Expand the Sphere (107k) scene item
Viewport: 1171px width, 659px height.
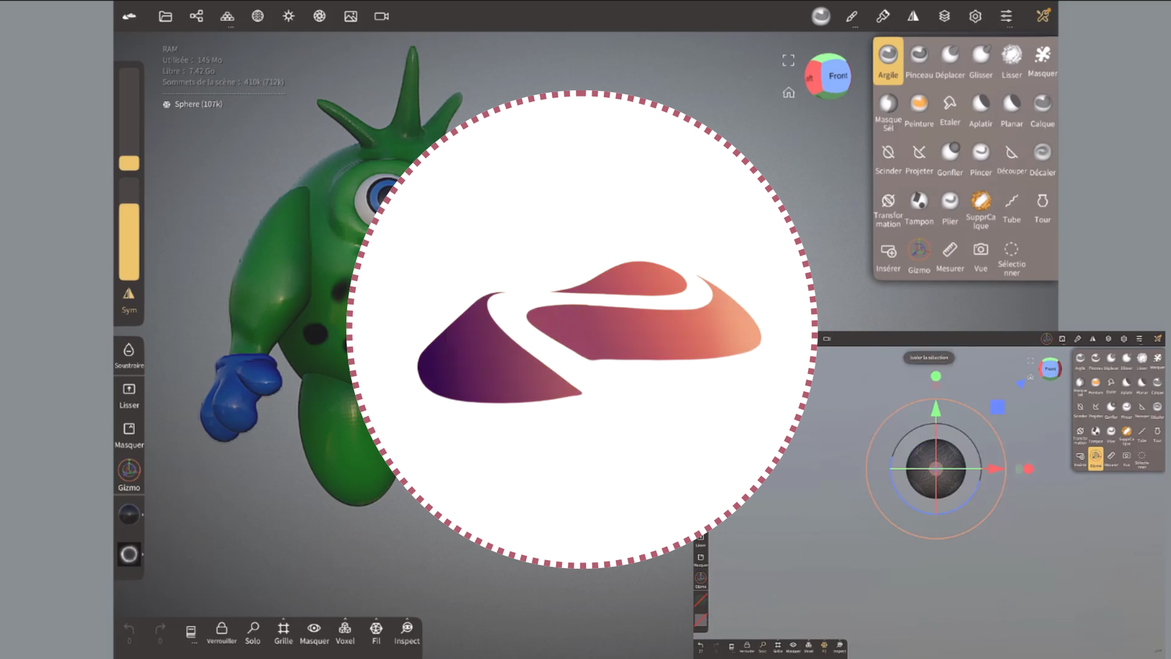[x=198, y=104]
